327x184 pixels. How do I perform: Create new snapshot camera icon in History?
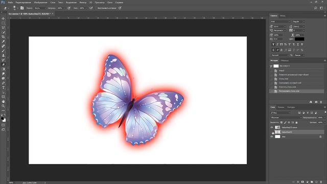pos(316,102)
